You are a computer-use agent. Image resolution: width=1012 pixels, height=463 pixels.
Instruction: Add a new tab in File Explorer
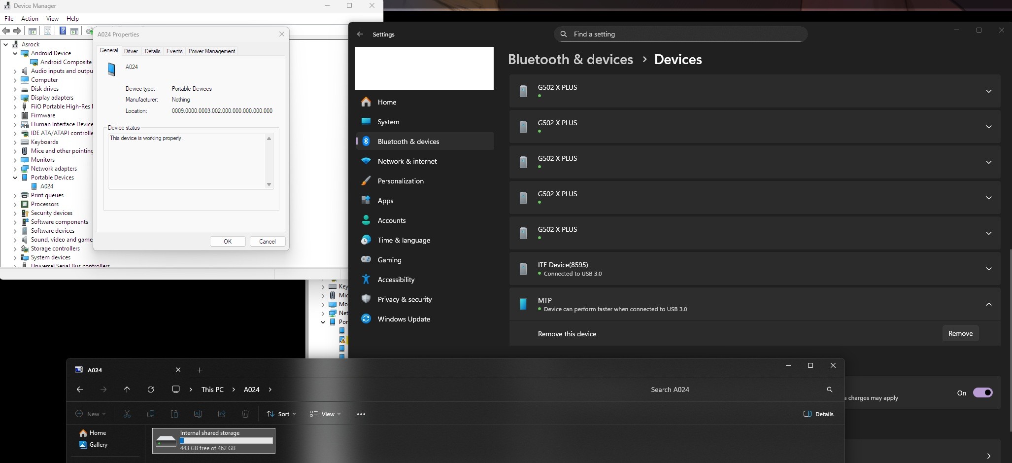200,370
